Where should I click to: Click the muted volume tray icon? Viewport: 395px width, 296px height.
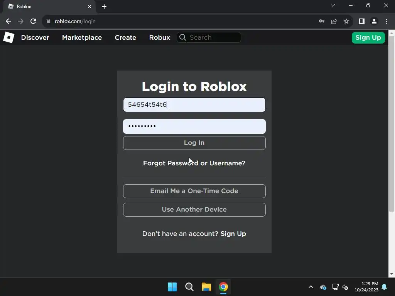point(345,287)
